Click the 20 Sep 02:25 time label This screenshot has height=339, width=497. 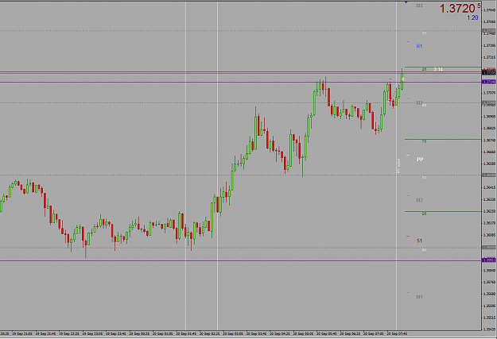click(209, 333)
